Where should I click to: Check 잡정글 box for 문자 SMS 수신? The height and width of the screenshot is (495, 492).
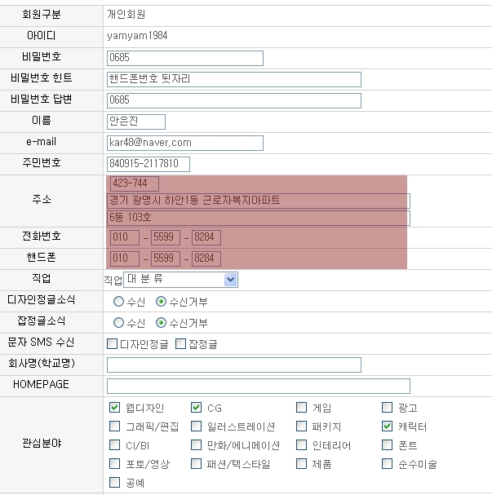(x=180, y=344)
